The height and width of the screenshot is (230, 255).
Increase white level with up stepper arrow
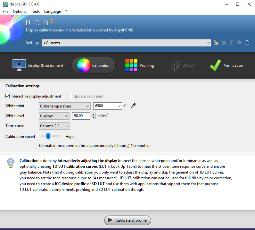pyautogui.click(x=93, y=114)
